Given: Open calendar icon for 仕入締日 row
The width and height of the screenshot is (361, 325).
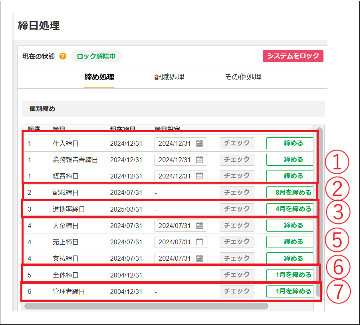Looking at the screenshot, I should [x=200, y=143].
